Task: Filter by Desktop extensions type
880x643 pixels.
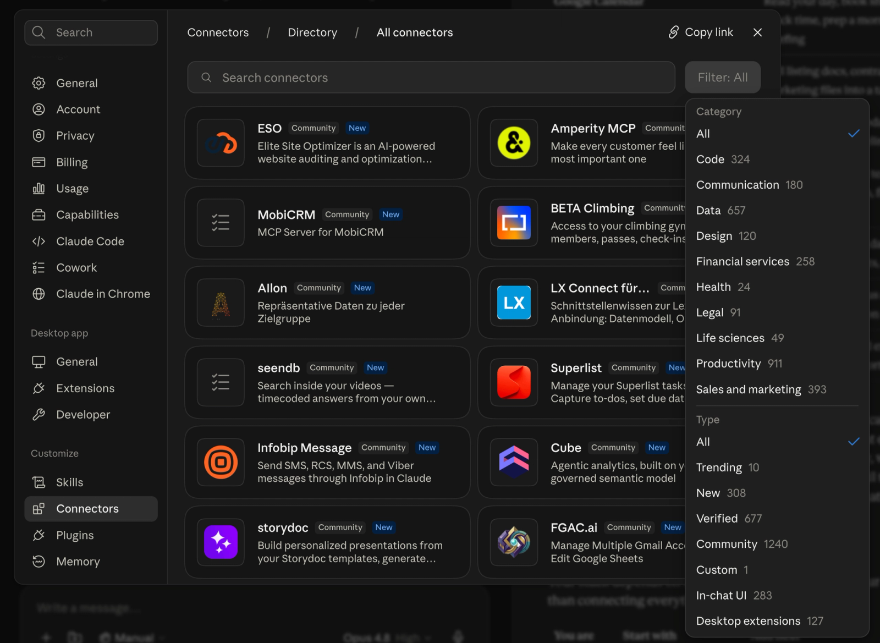Action: (777, 621)
